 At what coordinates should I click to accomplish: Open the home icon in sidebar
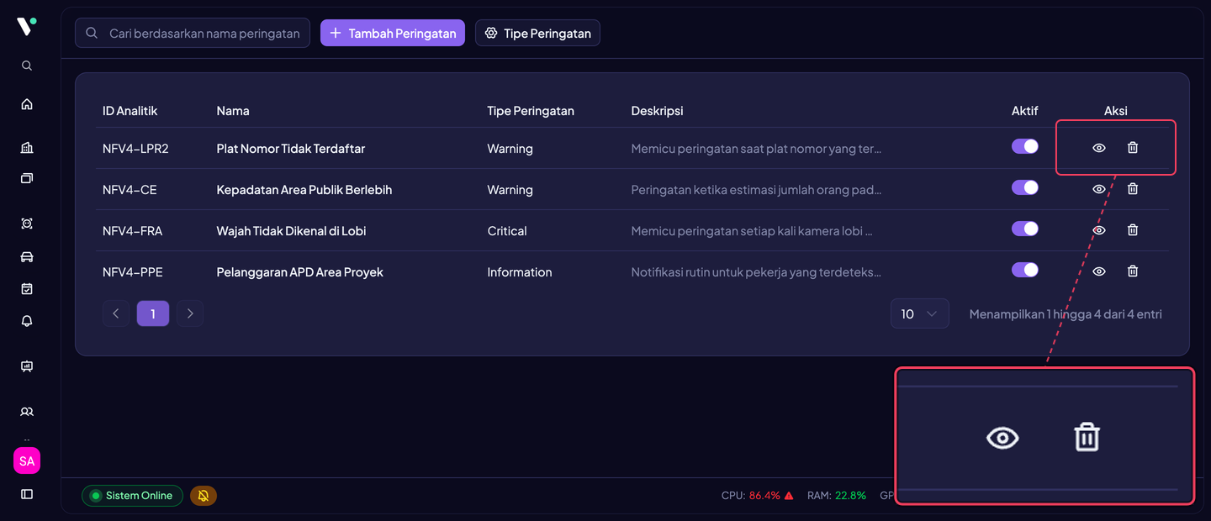tap(27, 104)
